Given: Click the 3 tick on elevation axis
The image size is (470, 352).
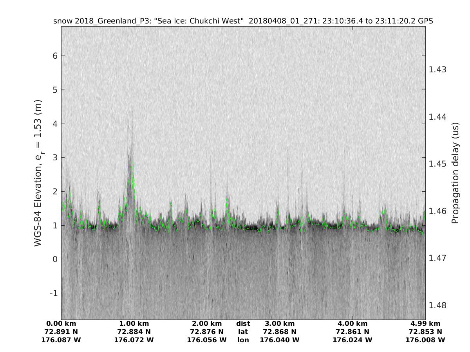Looking at the screenshot, I should coord(54,158).
